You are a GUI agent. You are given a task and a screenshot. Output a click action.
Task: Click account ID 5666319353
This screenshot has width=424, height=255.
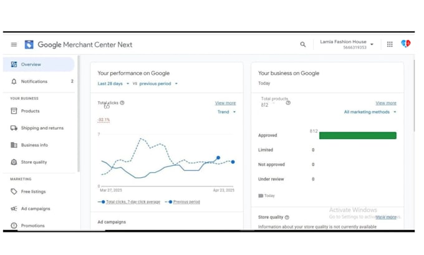[355, 47]
